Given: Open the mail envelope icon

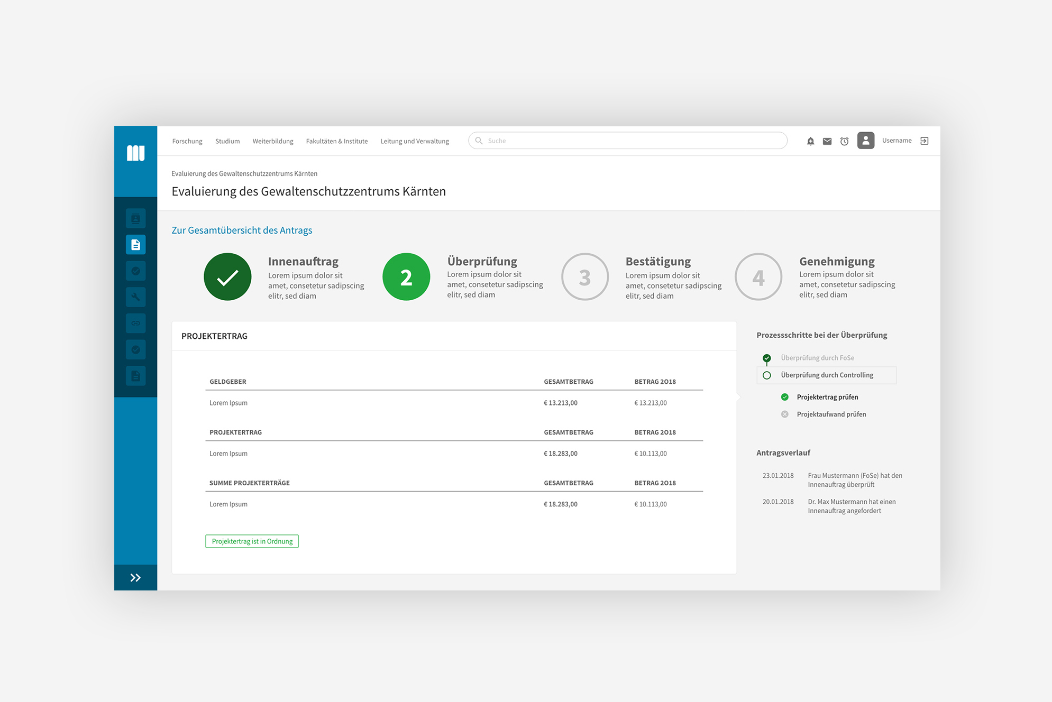Looking at the screenshot, I should pos(827,141).
